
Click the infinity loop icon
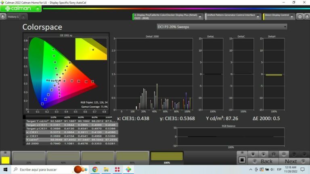tap(283, 154)
